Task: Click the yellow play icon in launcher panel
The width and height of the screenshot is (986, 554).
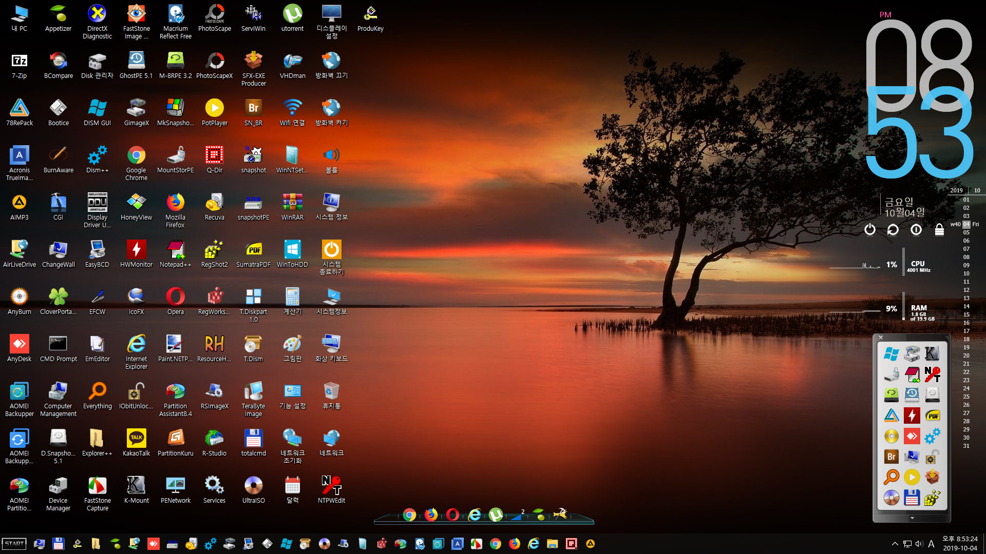Action: click(912, 477)
